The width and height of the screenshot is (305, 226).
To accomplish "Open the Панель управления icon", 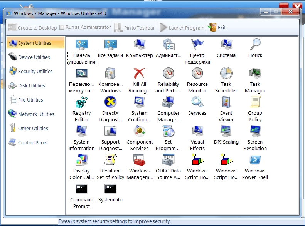I will click(81, 45).
